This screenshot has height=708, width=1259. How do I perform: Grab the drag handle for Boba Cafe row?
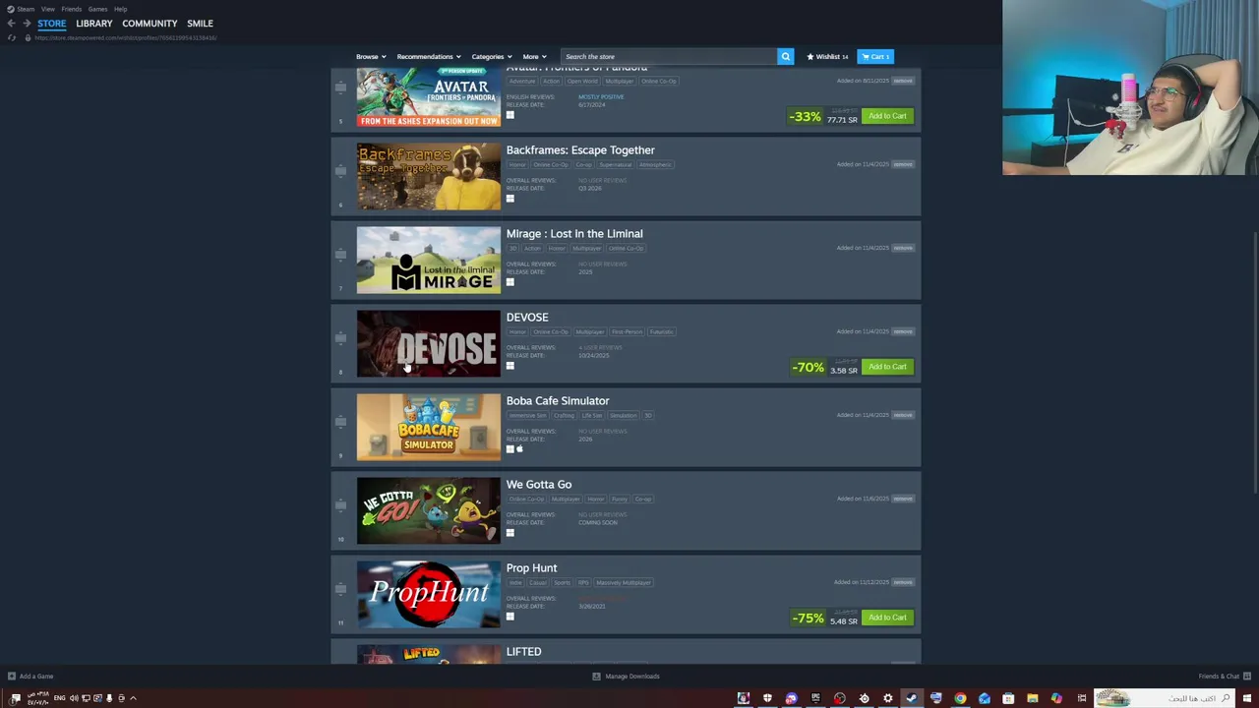point(340,422)
